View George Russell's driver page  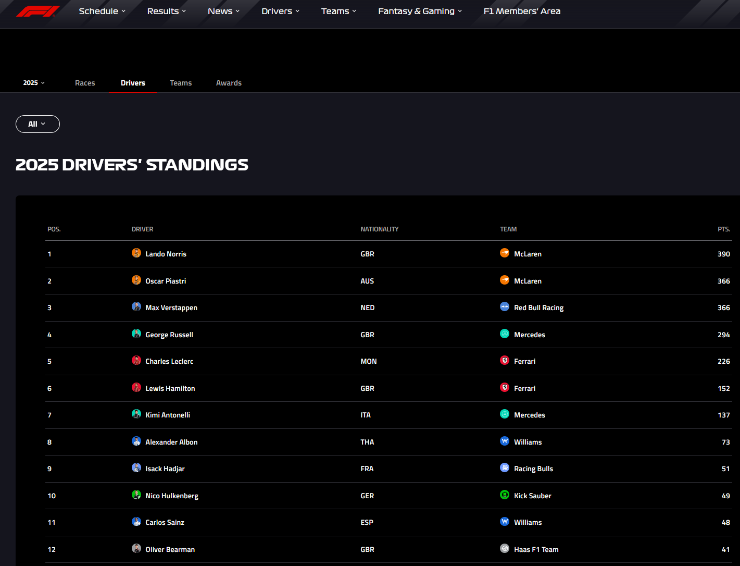169,335
